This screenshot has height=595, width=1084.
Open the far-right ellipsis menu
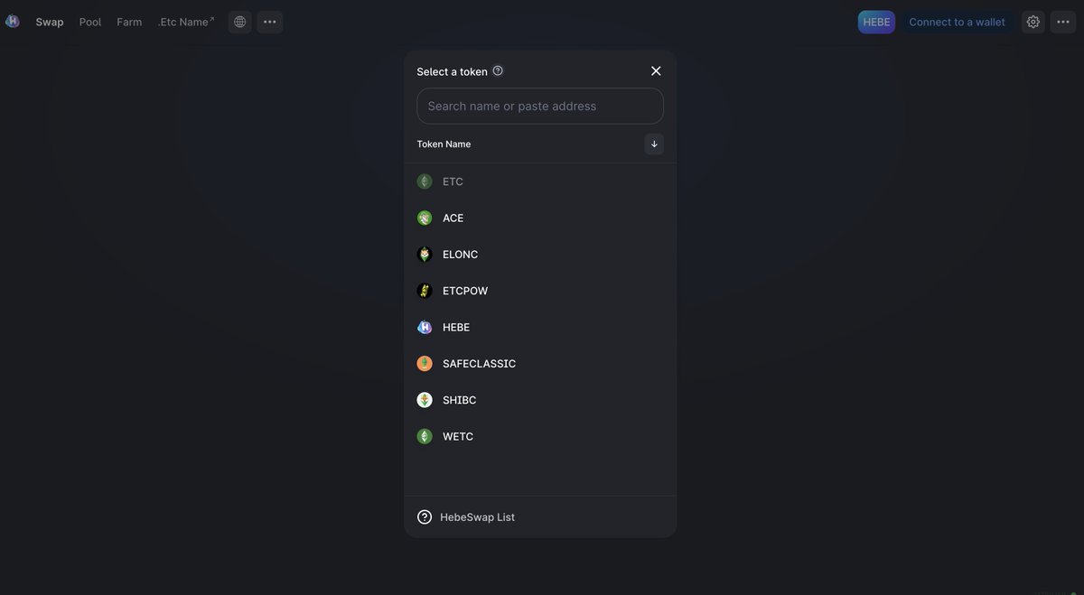pos(1063,22)
